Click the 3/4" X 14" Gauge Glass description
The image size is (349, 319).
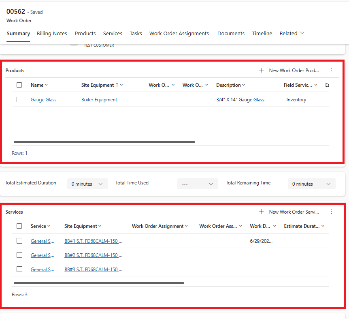(240, 100)
